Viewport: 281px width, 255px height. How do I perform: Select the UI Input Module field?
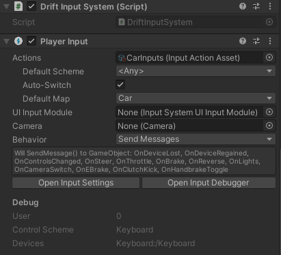point(189,112)
